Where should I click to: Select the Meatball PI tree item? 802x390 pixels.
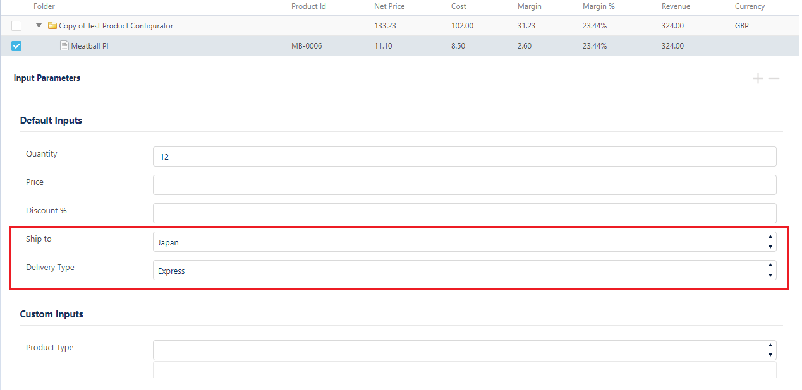click(x=89, y=45)
